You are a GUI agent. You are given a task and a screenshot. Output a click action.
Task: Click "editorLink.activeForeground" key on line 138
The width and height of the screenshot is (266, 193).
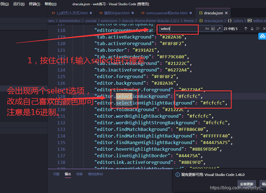click(x=134, y=162)
